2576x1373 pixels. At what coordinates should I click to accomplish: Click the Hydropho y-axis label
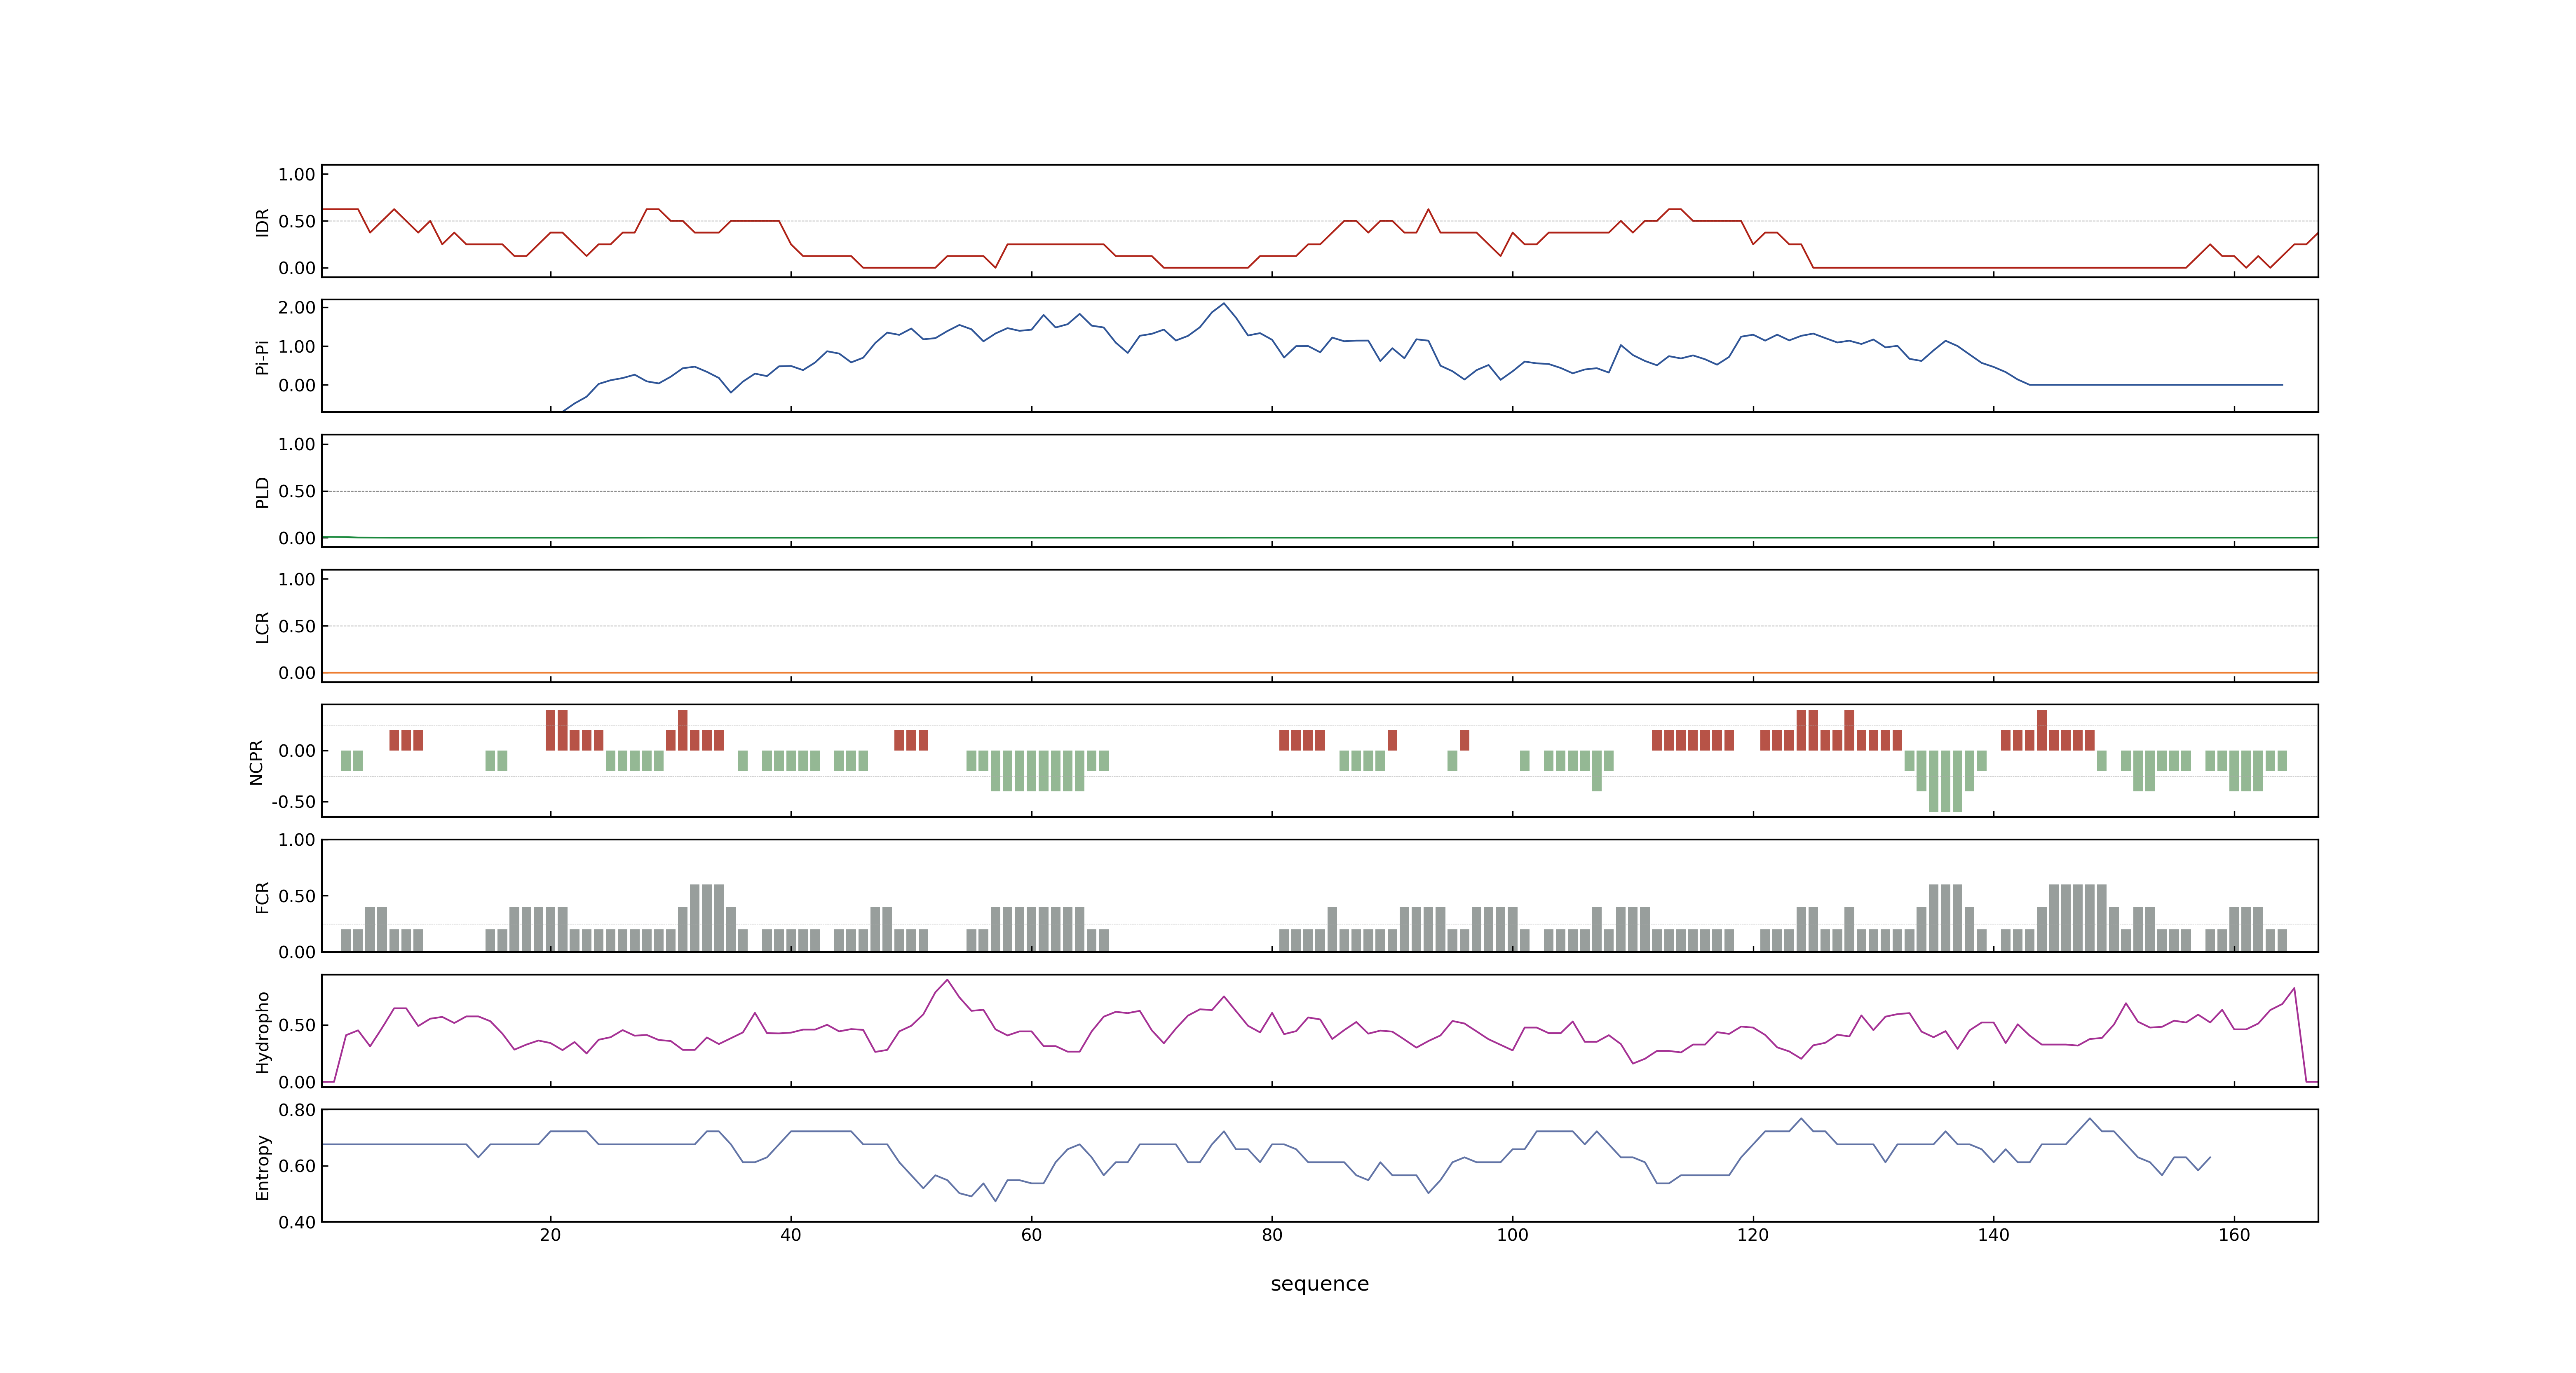(x=262, y=1032)
